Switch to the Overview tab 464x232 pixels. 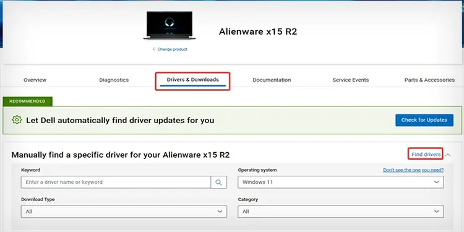pos(35,80)
